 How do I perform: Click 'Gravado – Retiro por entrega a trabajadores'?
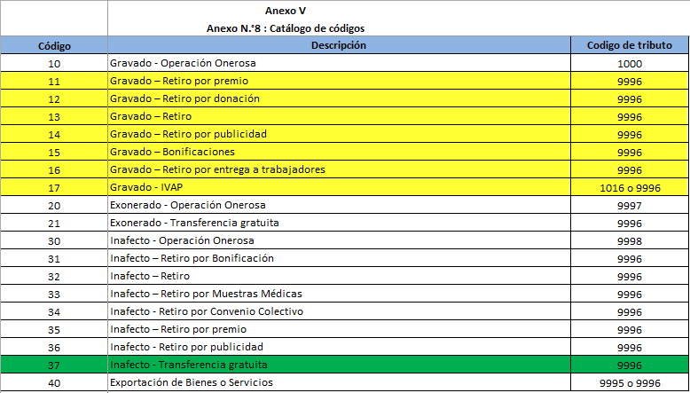pyautogui.click(x=339, y=169)
